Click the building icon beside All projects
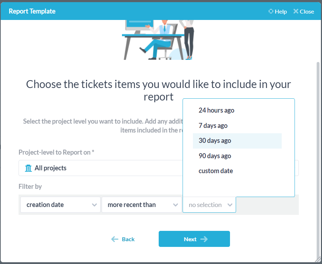 click(29, 168)
